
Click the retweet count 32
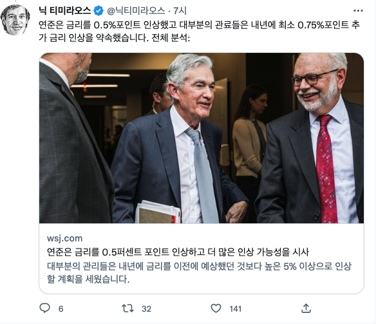146,309
